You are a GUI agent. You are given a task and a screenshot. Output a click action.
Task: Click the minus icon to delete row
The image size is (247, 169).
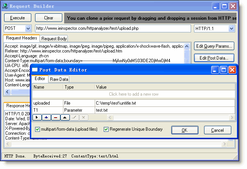click(56, 117)
